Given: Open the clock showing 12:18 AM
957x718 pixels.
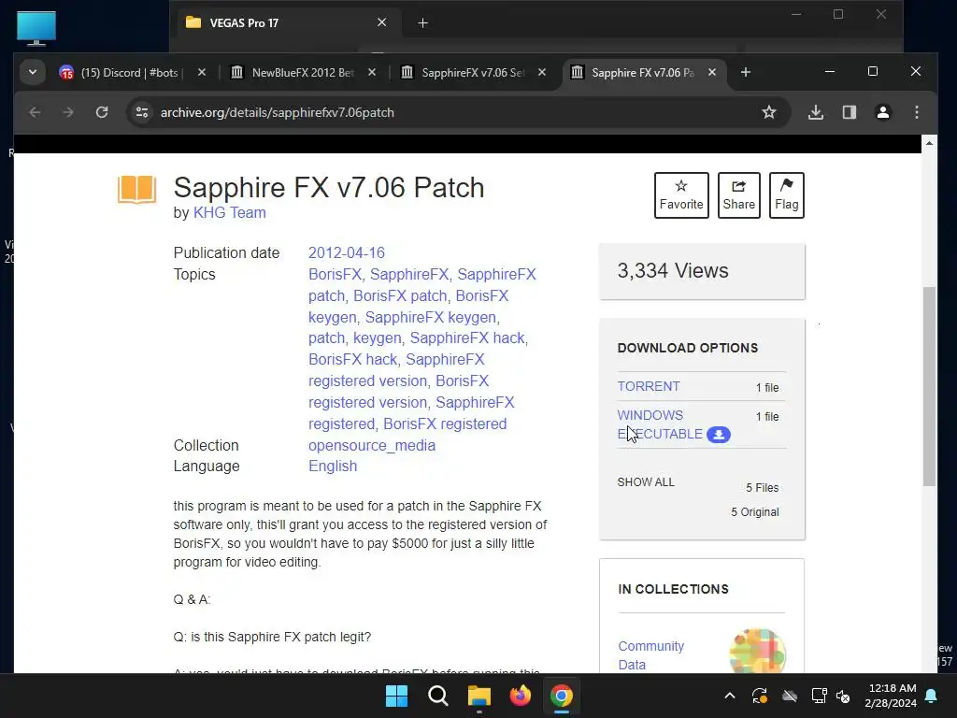Looking at the screenshot, I should (x=891, y=696).
